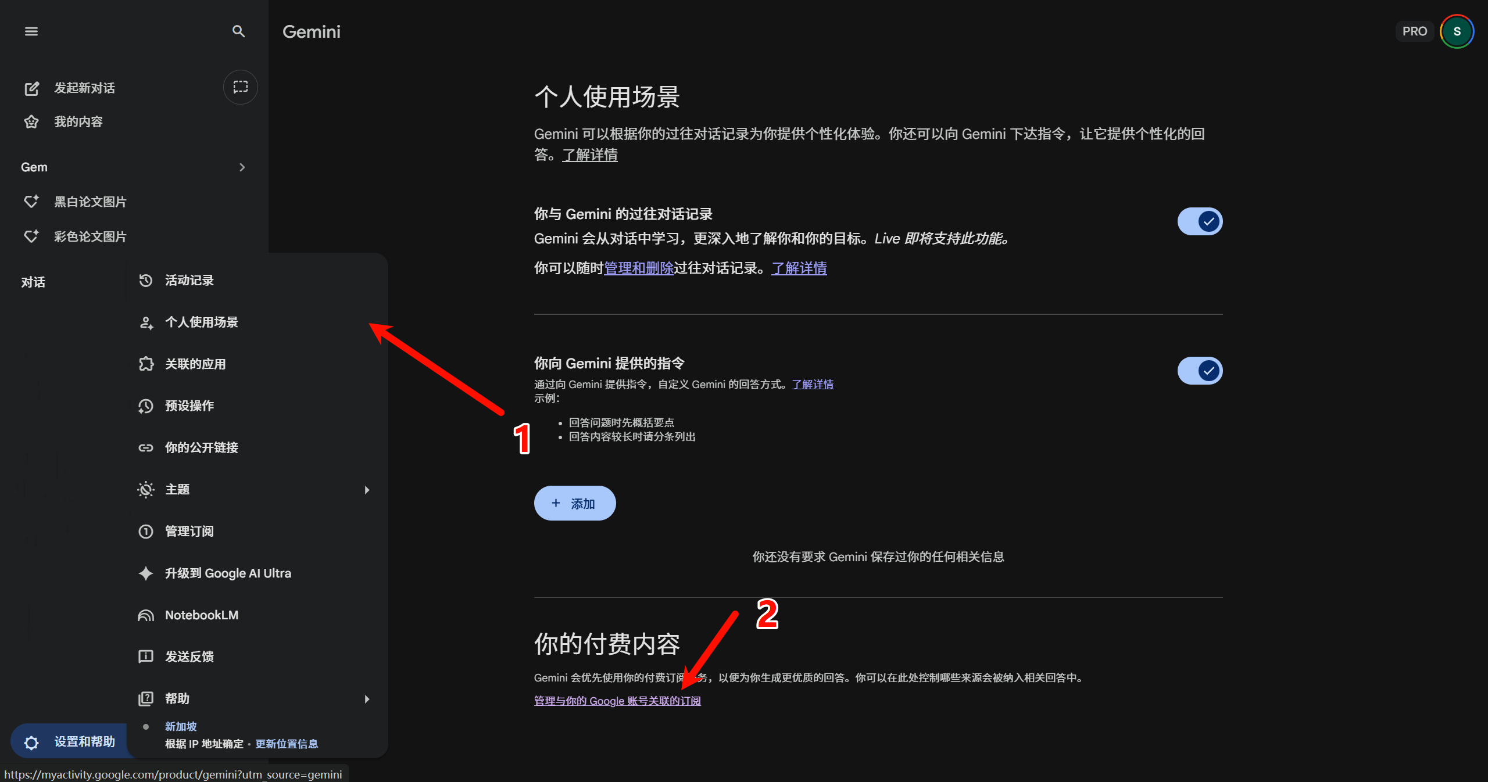This screenshot has height=782, width=1488.
Task: Open 你的公开链接 menu item
Action: point(257,448)
